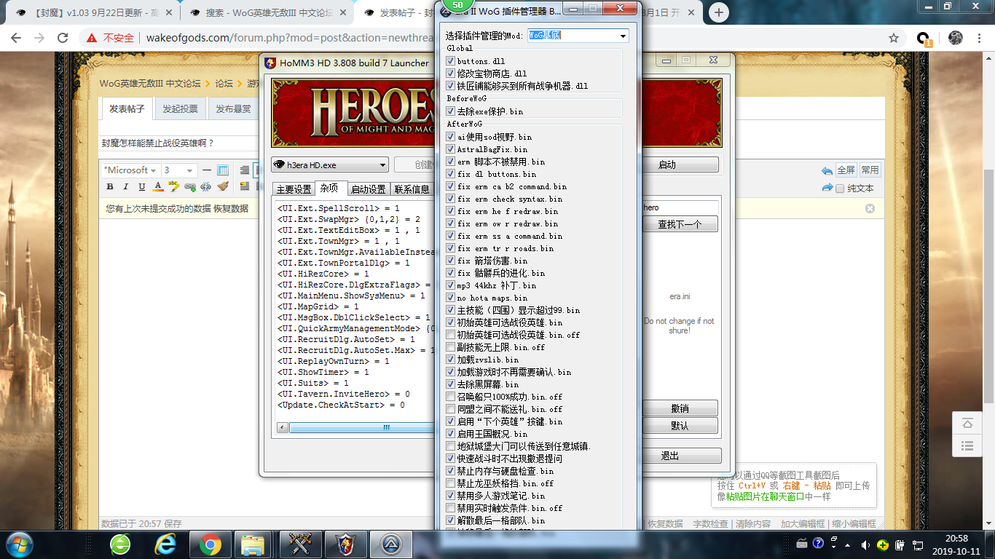
Task: Switch to the 主要设置 tab in launcher
Action: tap(294, 189)
